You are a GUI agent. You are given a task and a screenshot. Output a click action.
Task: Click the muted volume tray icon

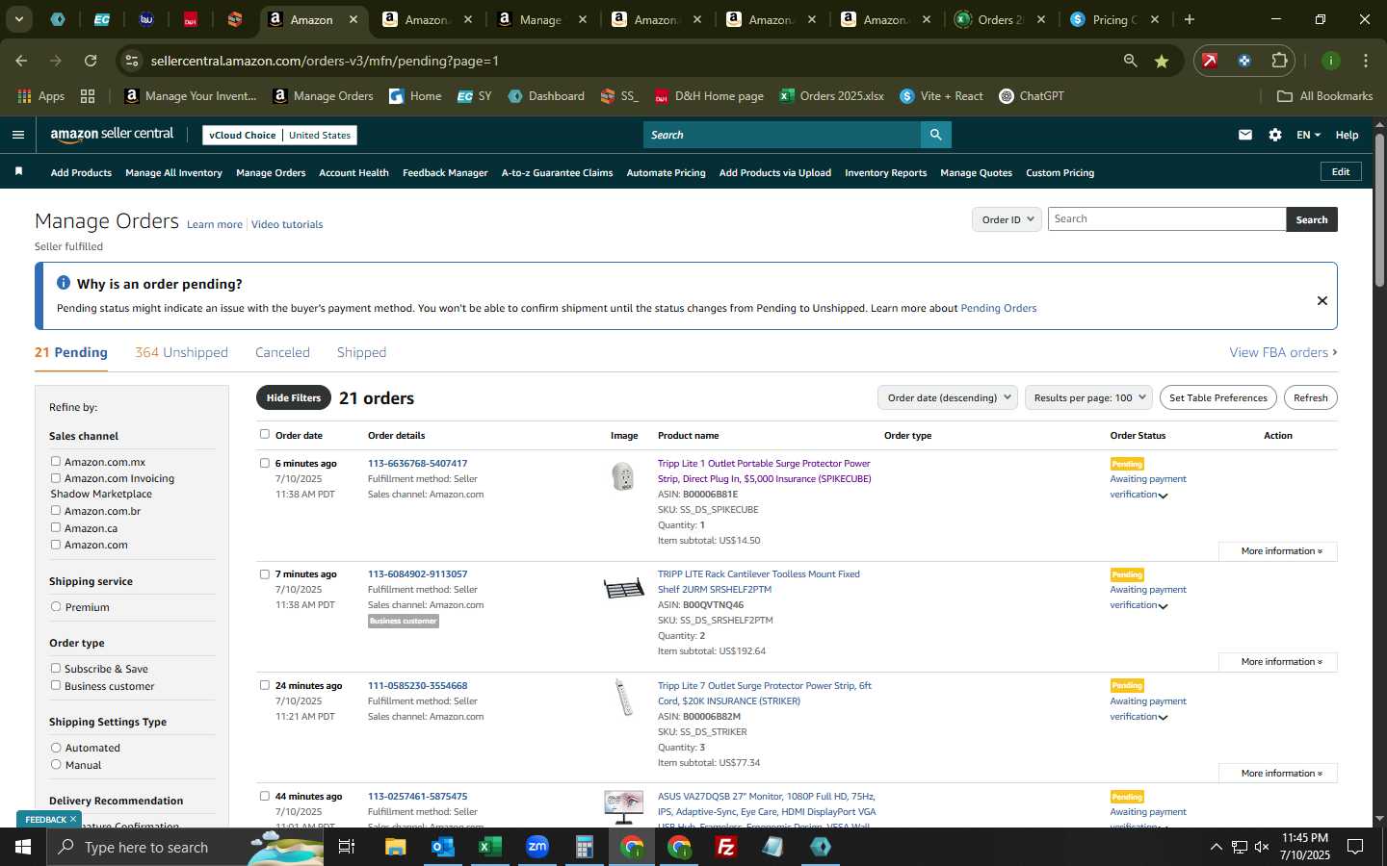coord(1262,847)
